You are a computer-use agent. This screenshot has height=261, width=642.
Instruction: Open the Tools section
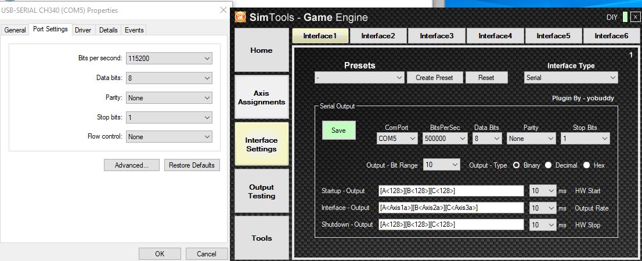coord(262,238)
